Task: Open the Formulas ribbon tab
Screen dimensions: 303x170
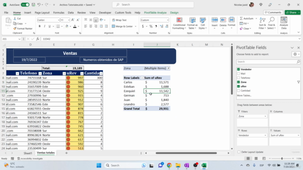Action: 59,13
